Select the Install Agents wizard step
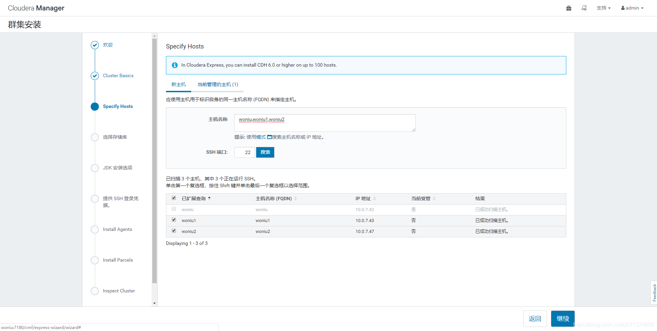The height and width of the screenshot is (331, 657). tap(117, 230)
